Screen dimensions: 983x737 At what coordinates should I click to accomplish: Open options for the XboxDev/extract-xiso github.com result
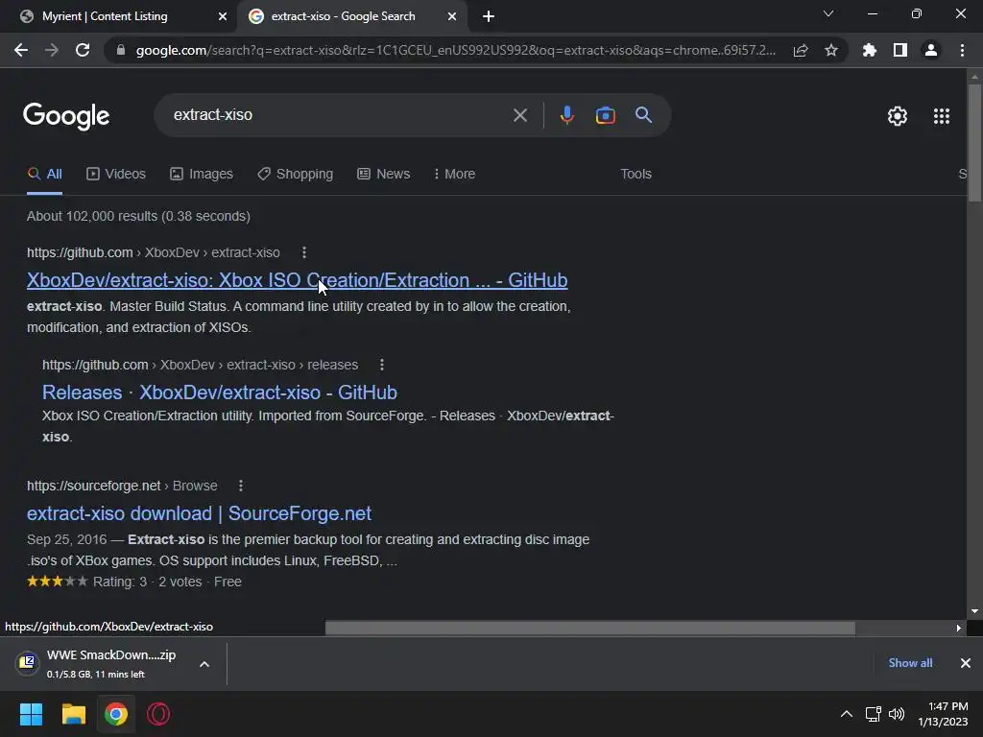pos(304,252)
